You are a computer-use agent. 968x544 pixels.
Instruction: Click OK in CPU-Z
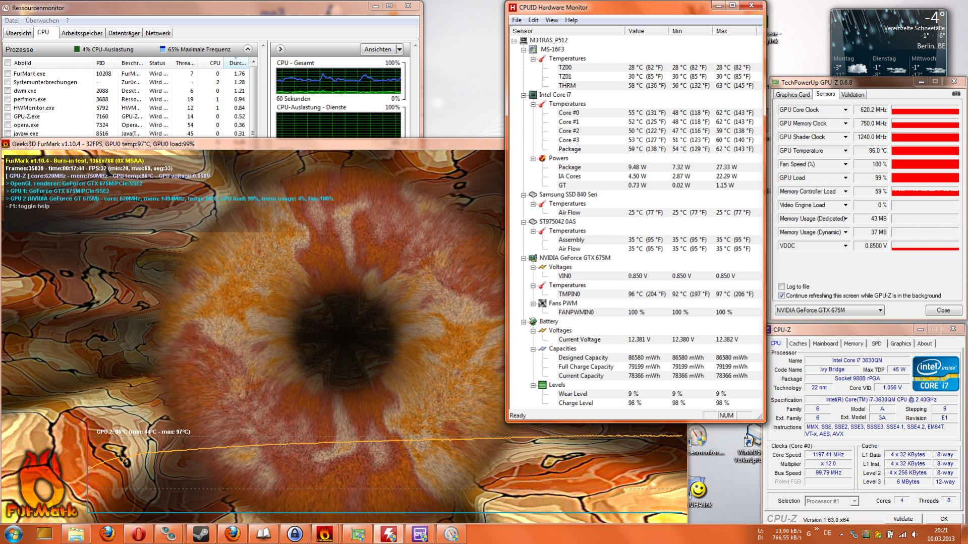(943, 519)
